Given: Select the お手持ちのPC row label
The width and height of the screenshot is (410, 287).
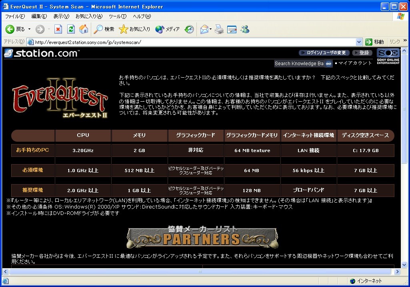Looking at the screenshot, I should click(x=33, y=151).
